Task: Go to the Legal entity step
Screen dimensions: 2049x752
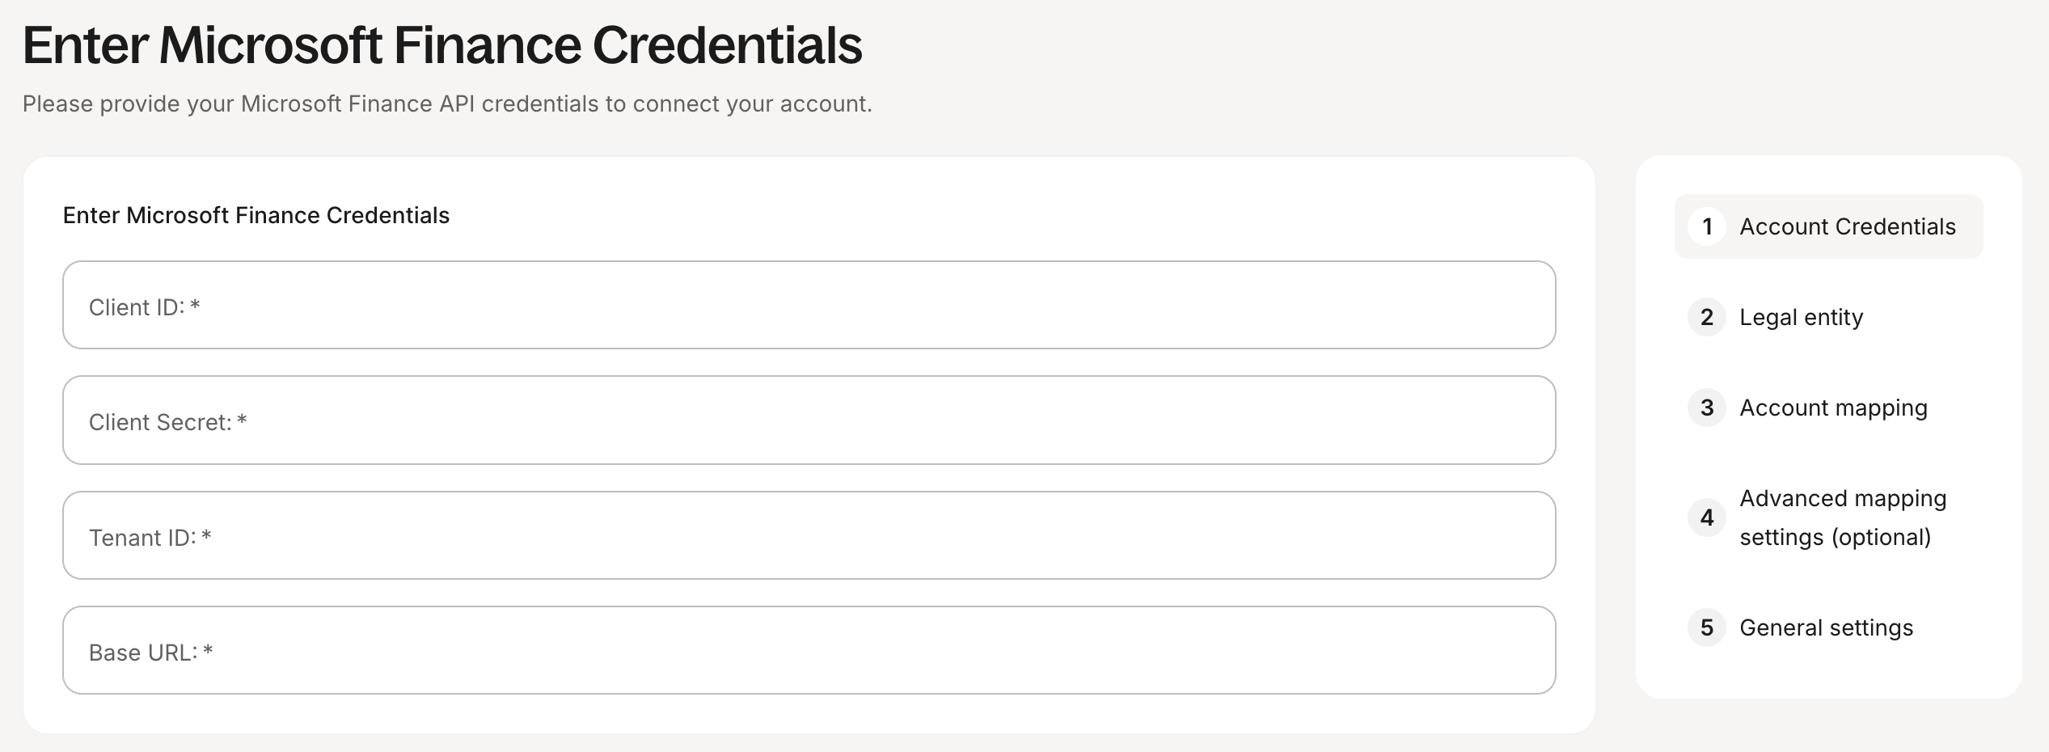Action: click(1801, 317)
